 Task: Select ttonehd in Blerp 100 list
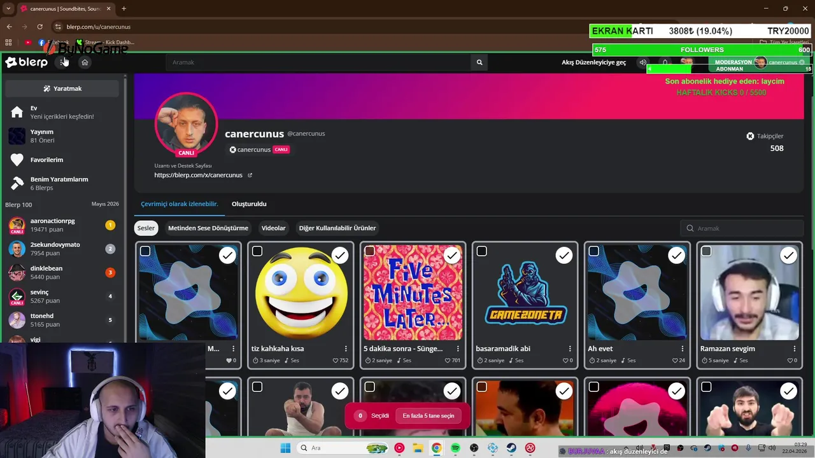click(62, 320)
